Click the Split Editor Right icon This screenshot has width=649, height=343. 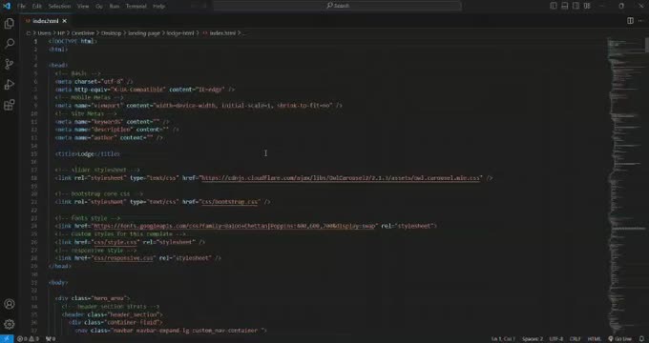pos(630,21)
